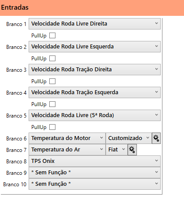Change Temperatura do Motor input selection
Screen dimensions: 184x199
[67, 138]
